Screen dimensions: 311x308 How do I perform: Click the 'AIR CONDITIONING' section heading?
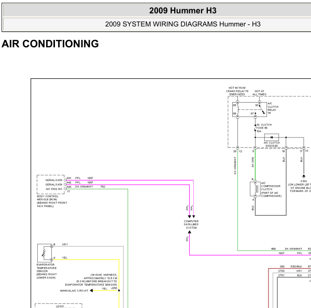[50, 44]
